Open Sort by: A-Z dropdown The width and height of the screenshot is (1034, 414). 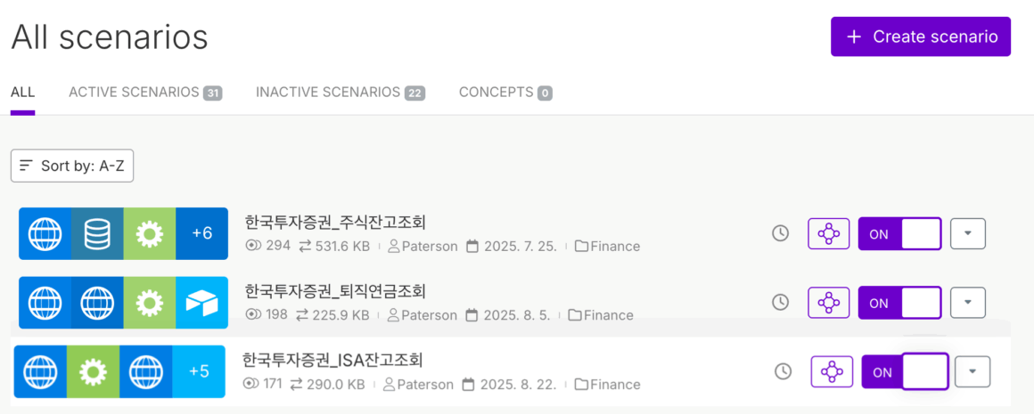tap(72, 166)
